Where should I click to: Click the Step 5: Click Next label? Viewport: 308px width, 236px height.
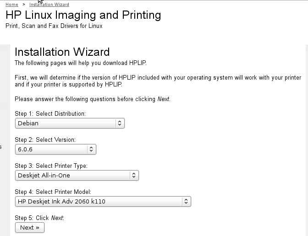click(x=39, y=218)
